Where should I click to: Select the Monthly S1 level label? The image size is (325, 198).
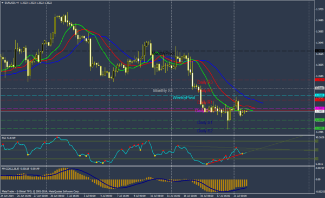(162, 91)
